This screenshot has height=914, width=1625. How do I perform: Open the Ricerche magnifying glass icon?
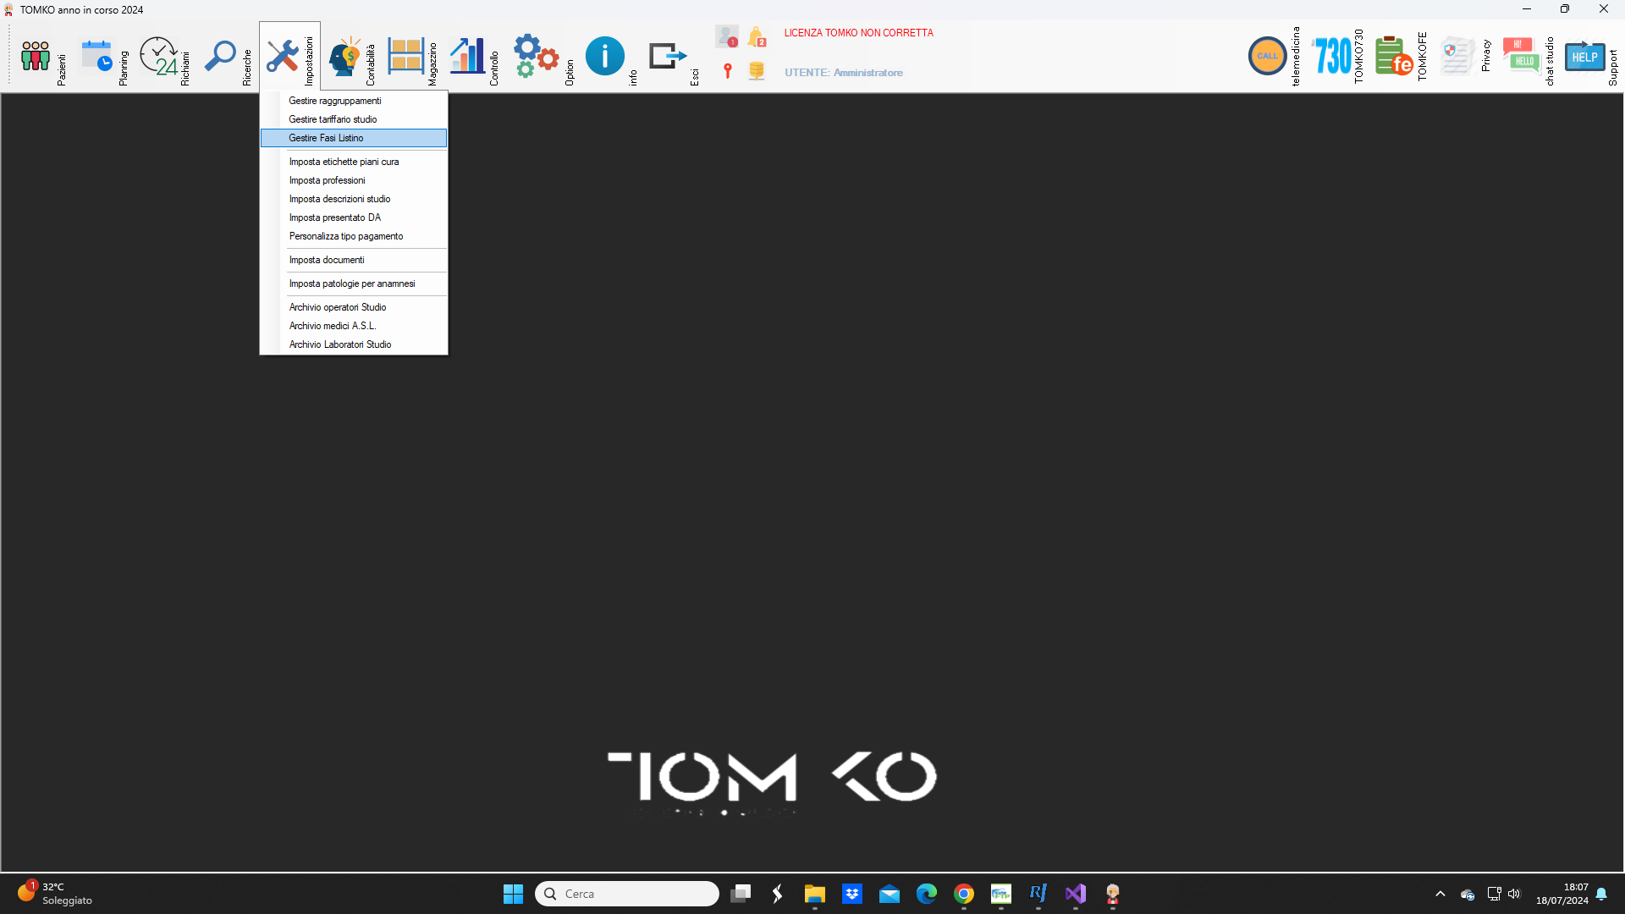pyautogui.click(x=220, y=56)
